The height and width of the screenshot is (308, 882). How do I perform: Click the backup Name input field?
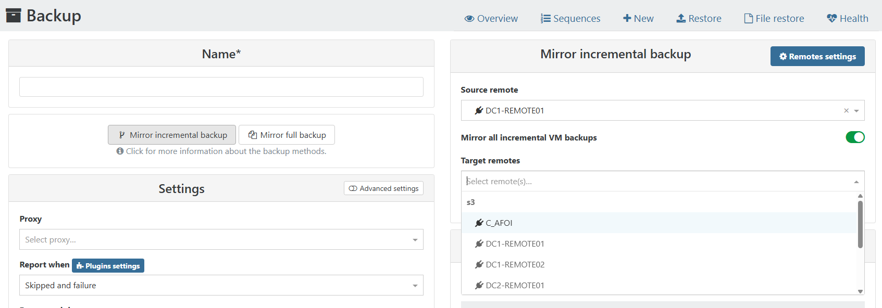(221, 87)
